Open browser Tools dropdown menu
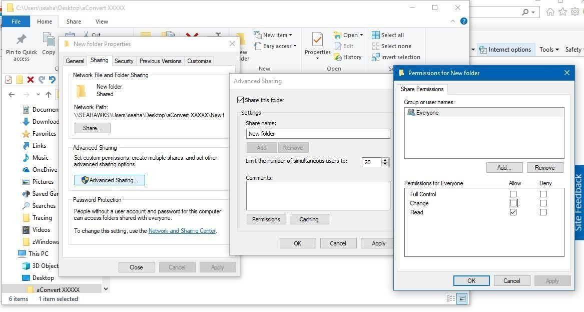This screenshot has width=584, height=312. (549, 50)
